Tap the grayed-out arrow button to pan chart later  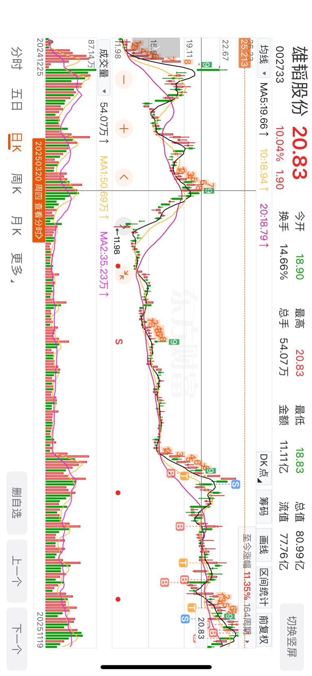[x=123, y=226]
